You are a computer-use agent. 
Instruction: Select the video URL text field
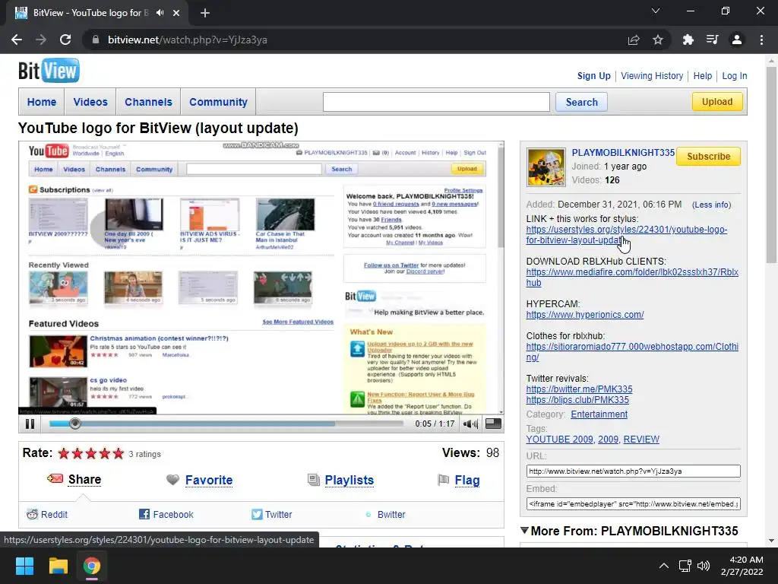633,471
